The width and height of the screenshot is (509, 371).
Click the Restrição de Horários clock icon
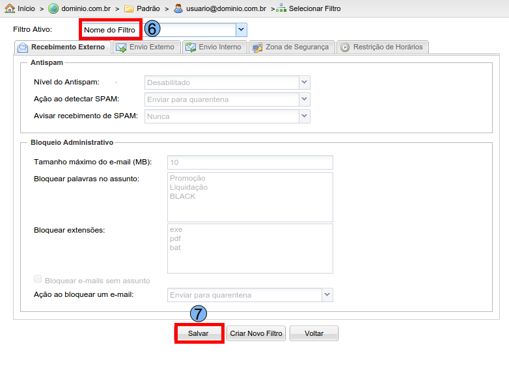[344, 47]
